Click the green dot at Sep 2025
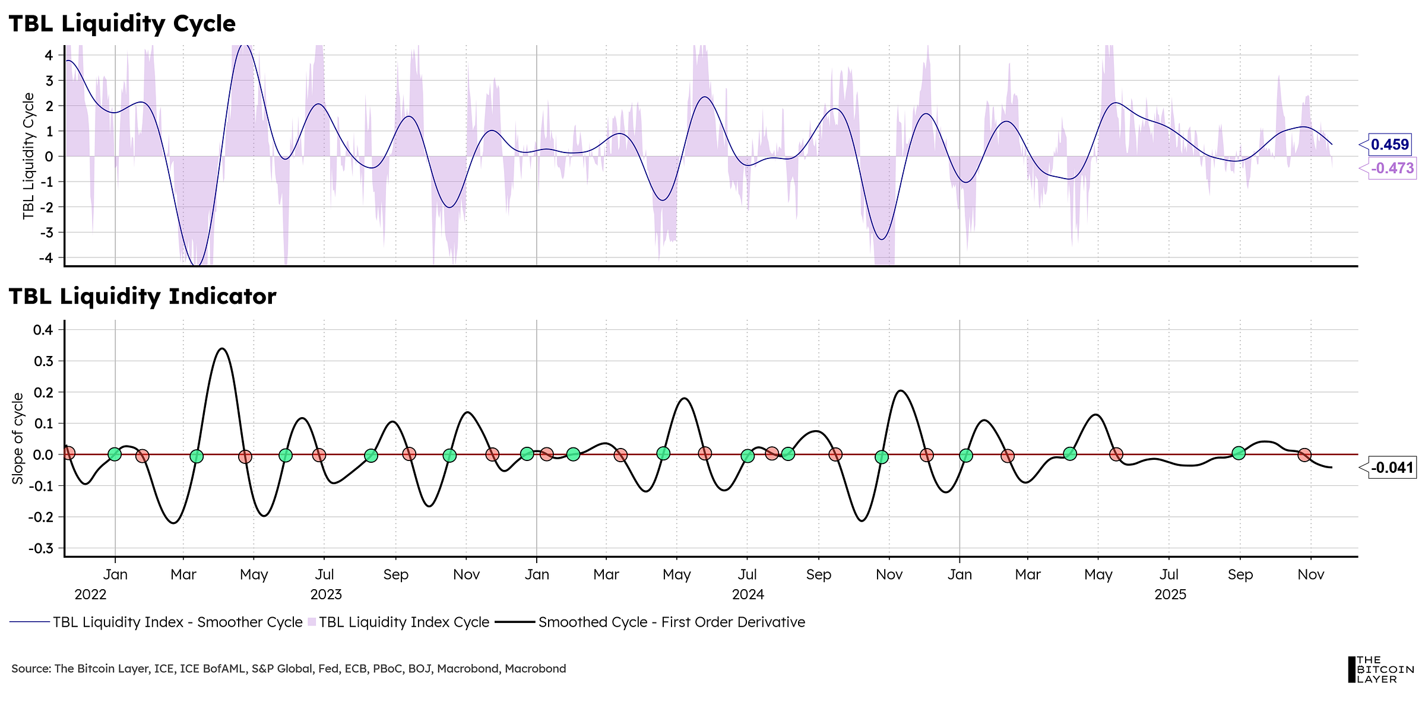This screenshot has height=712, width=1425. pyautogui.click(x=1239, y=453)
